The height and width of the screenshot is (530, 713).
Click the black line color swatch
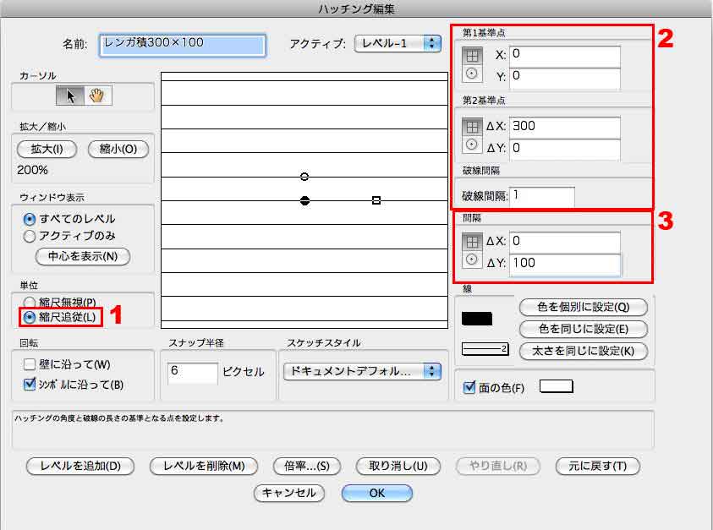478,319
